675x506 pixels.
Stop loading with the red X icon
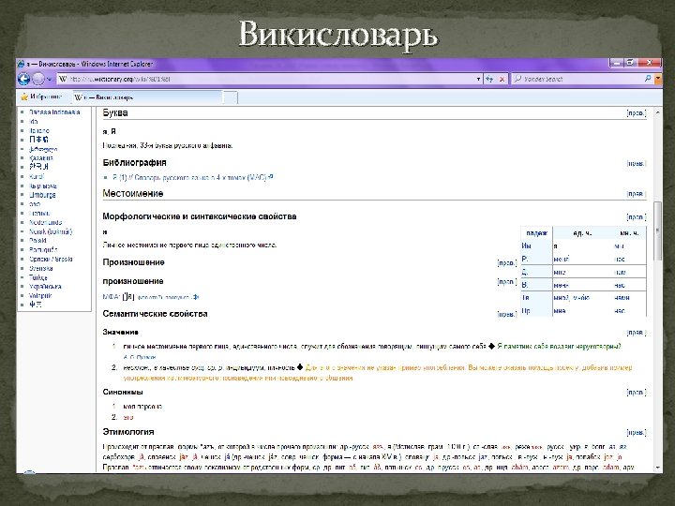coord(502,79)
